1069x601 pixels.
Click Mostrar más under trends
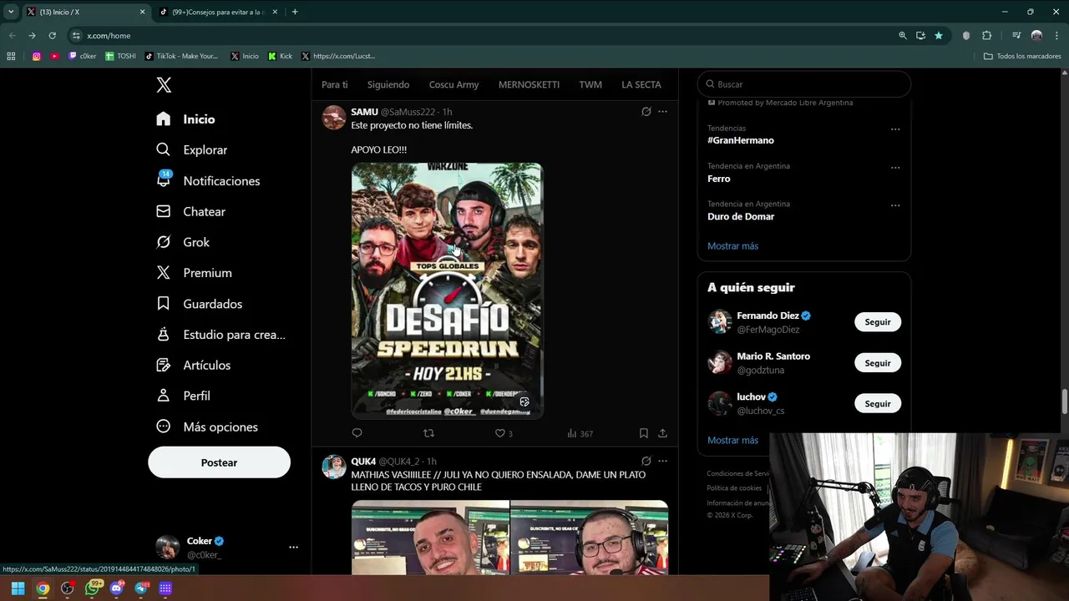click(732, 246)
